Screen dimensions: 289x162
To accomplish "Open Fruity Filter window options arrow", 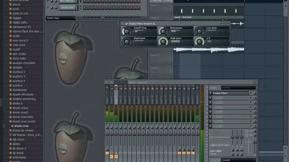I will (123, 24).
